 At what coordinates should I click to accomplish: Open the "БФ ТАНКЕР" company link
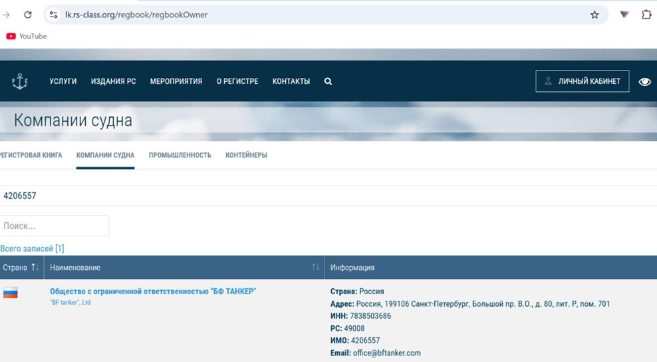point(153,291)
